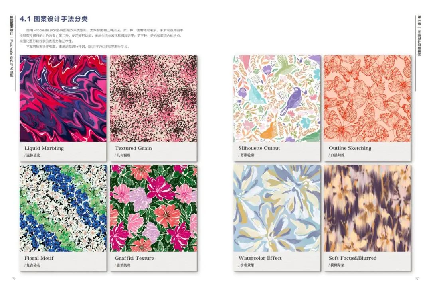Screen dimensions: 431x292
Task: Click the 4.1 section heading title
Action: point(53,19)
